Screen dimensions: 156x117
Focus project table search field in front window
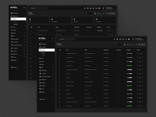click(x=117, y=44)
